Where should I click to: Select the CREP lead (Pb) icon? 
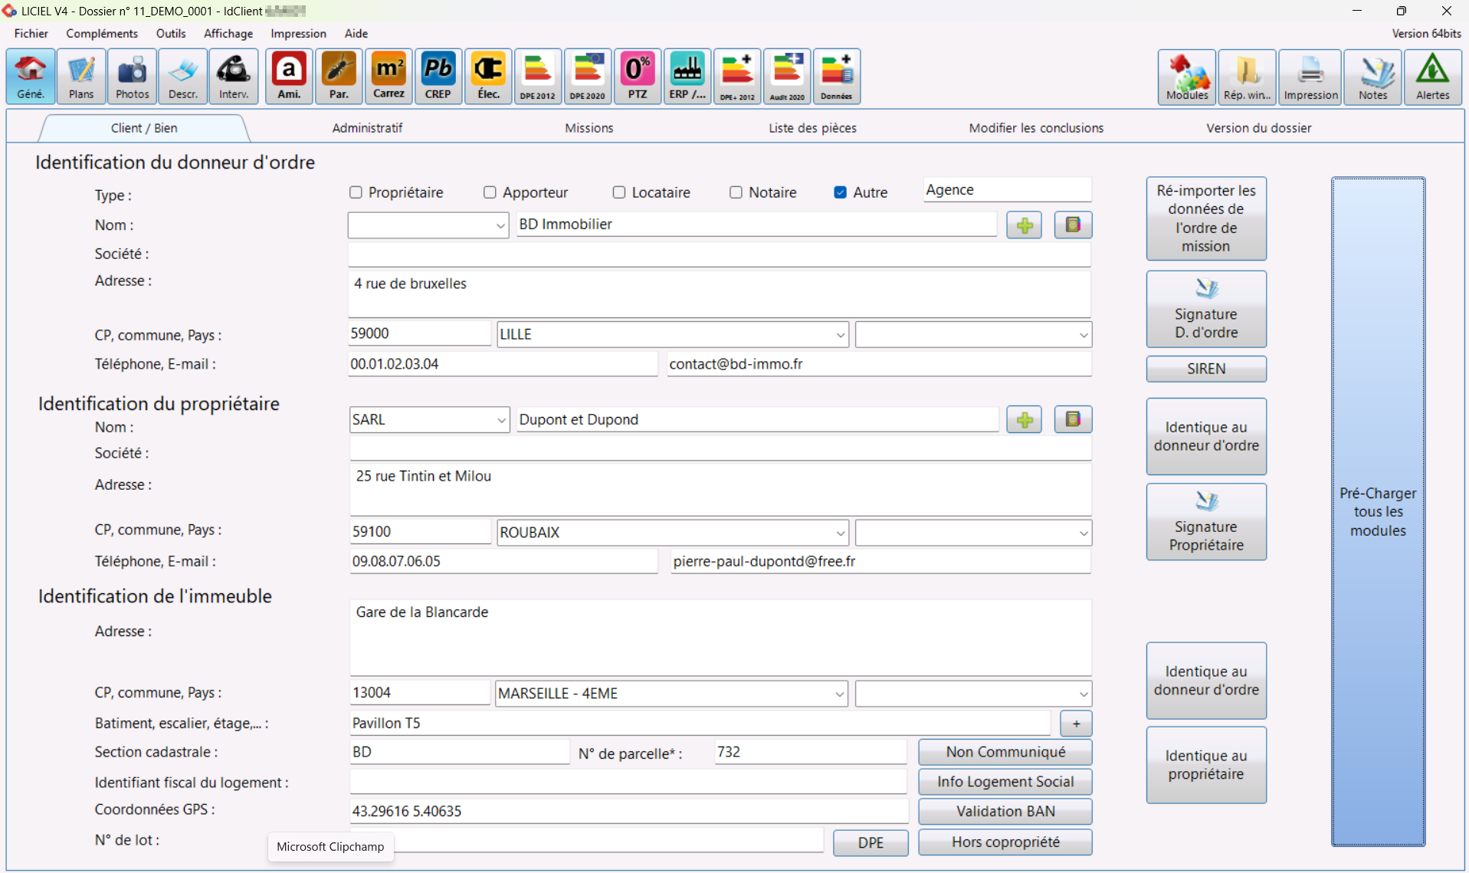[x=438, y=77]
